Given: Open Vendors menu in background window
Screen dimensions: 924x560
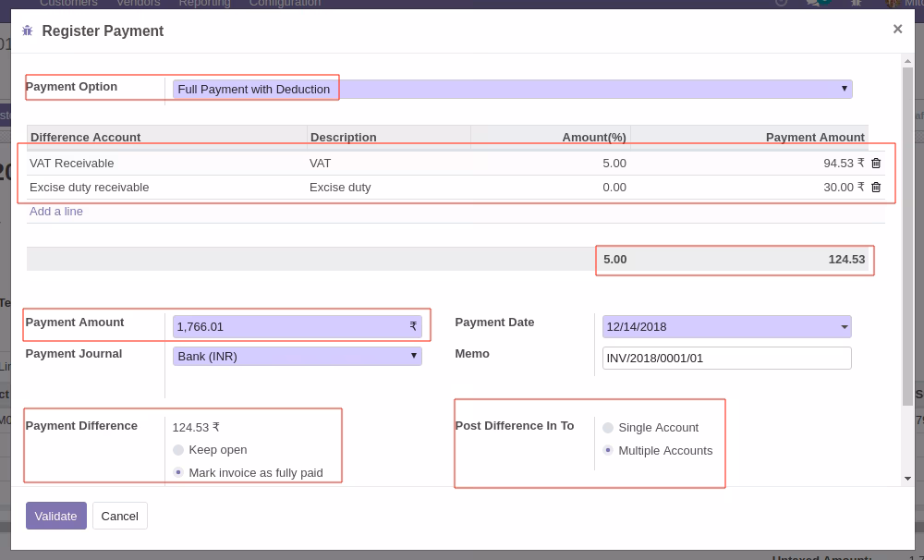Looking at the screenshot, I should 139,4.
